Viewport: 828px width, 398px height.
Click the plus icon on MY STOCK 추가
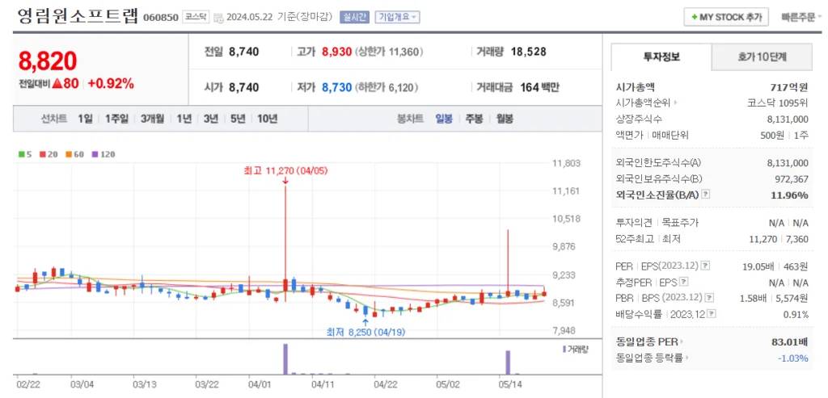coord(694,18)
